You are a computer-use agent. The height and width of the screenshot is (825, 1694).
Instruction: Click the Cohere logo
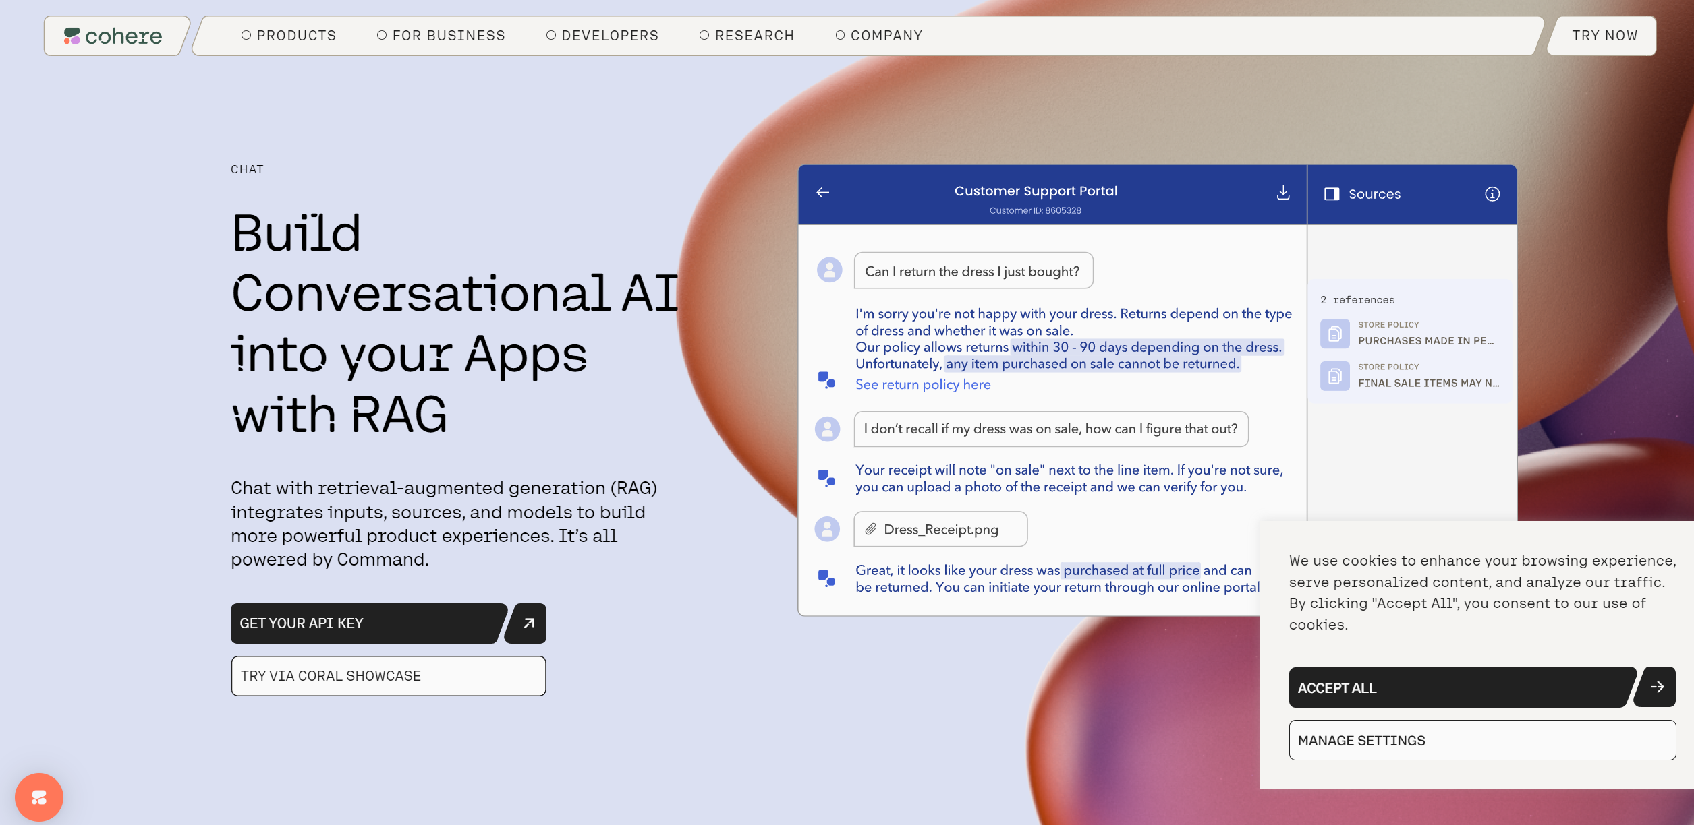coord(113,36)
